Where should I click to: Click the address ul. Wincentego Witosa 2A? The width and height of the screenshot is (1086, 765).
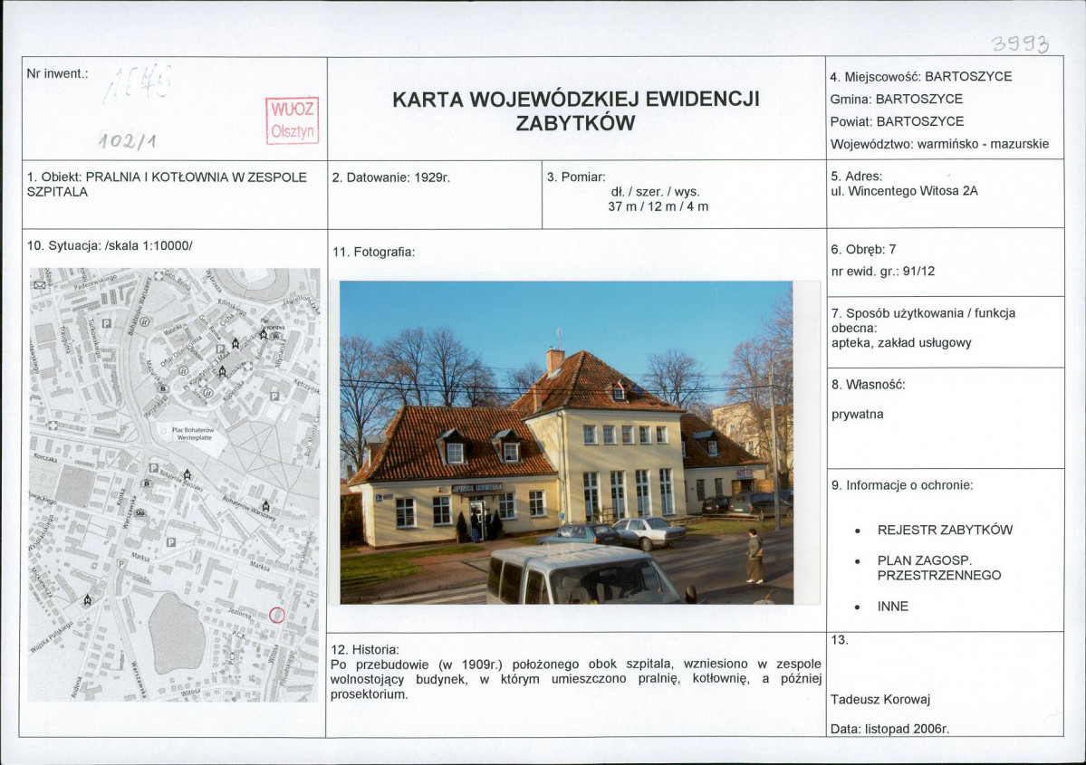coord(905,191)
